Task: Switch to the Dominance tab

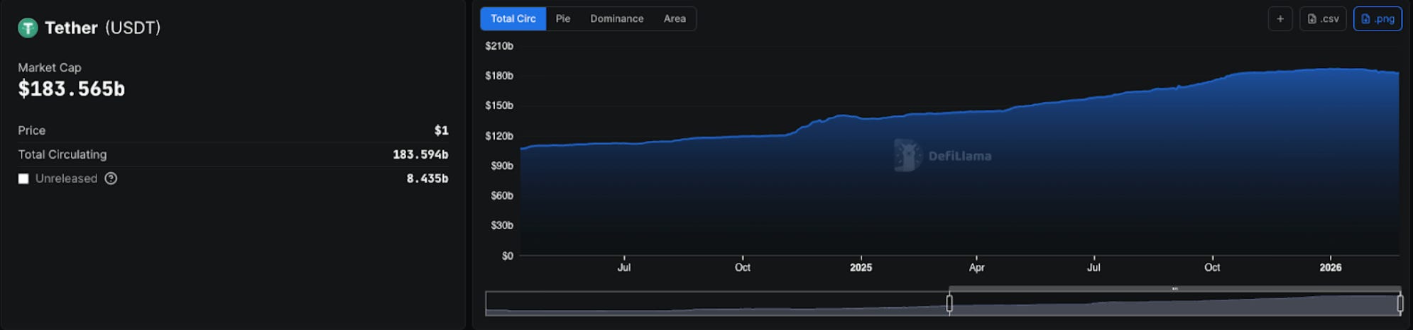Action: [617, 19]
